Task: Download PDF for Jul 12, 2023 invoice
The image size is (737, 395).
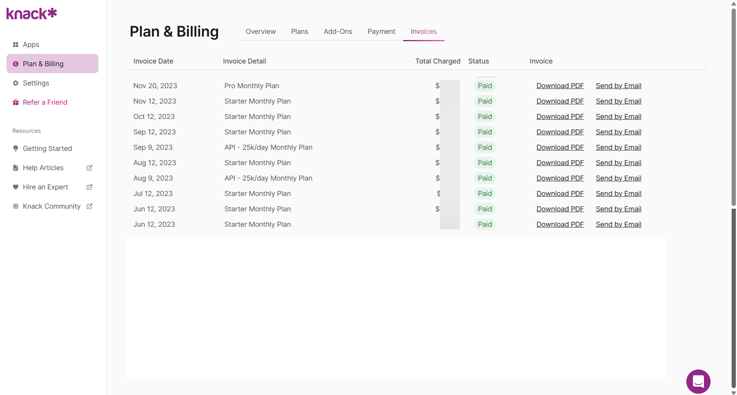Action: click(560, 194)
